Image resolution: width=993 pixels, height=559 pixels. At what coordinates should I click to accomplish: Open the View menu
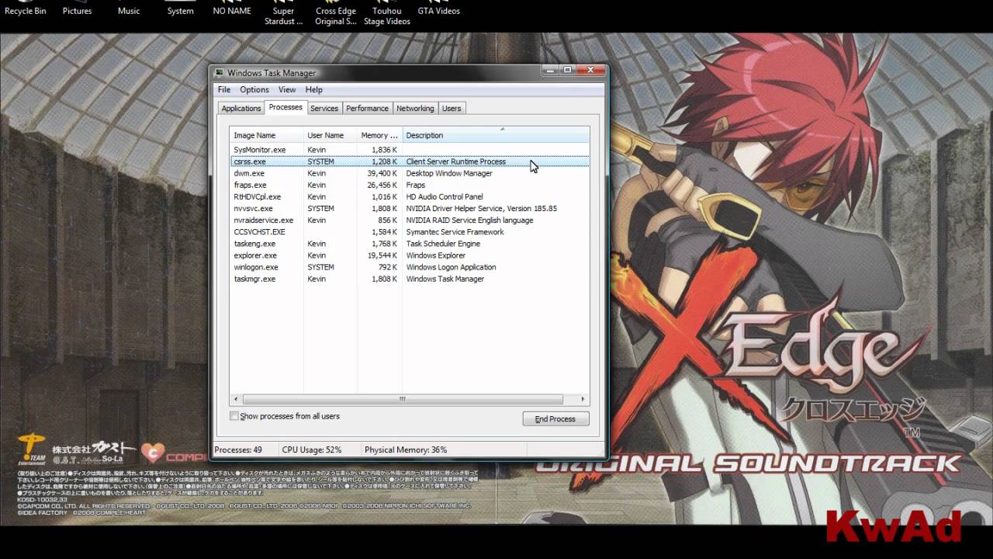pyautogui.click(x=287, y=89)
